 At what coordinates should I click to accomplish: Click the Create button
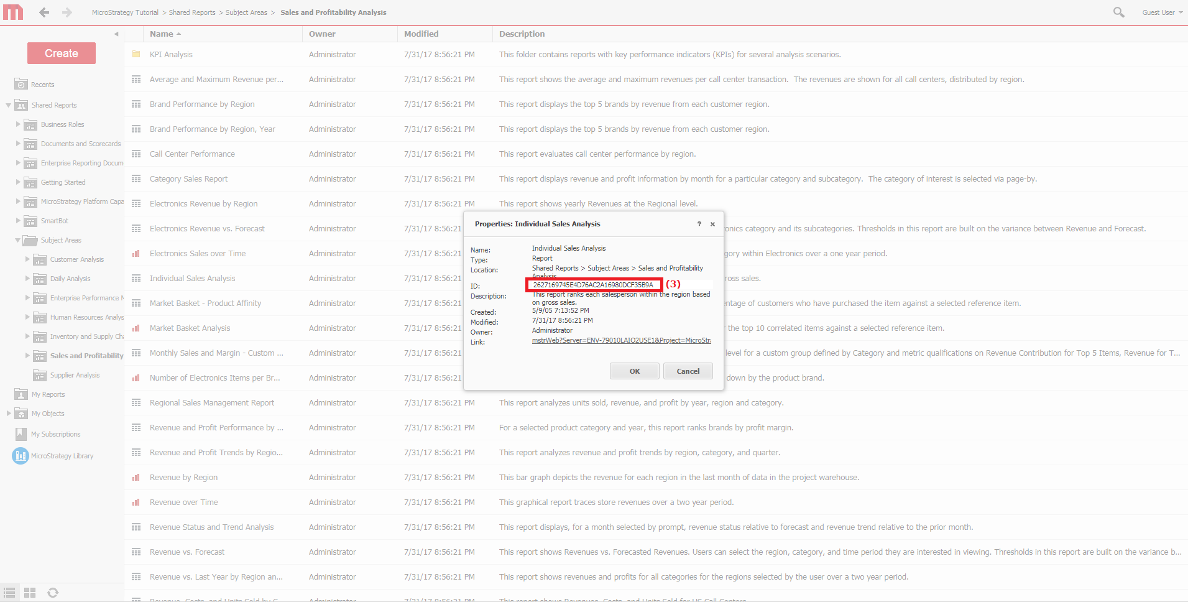62,53
